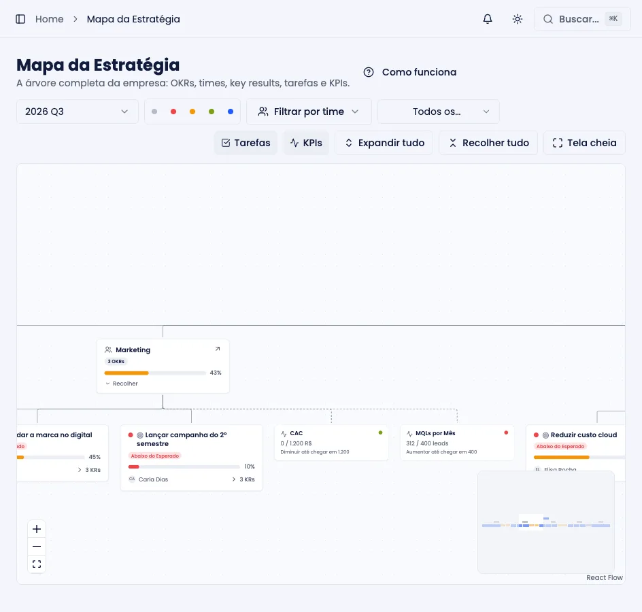Click Lançar campanha do 2º semestre title
Viewport: 642px width, 612px height.
[182, 439]
